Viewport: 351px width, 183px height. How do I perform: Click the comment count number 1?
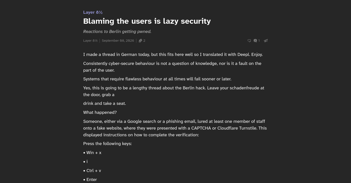click(x=259, y=41)
